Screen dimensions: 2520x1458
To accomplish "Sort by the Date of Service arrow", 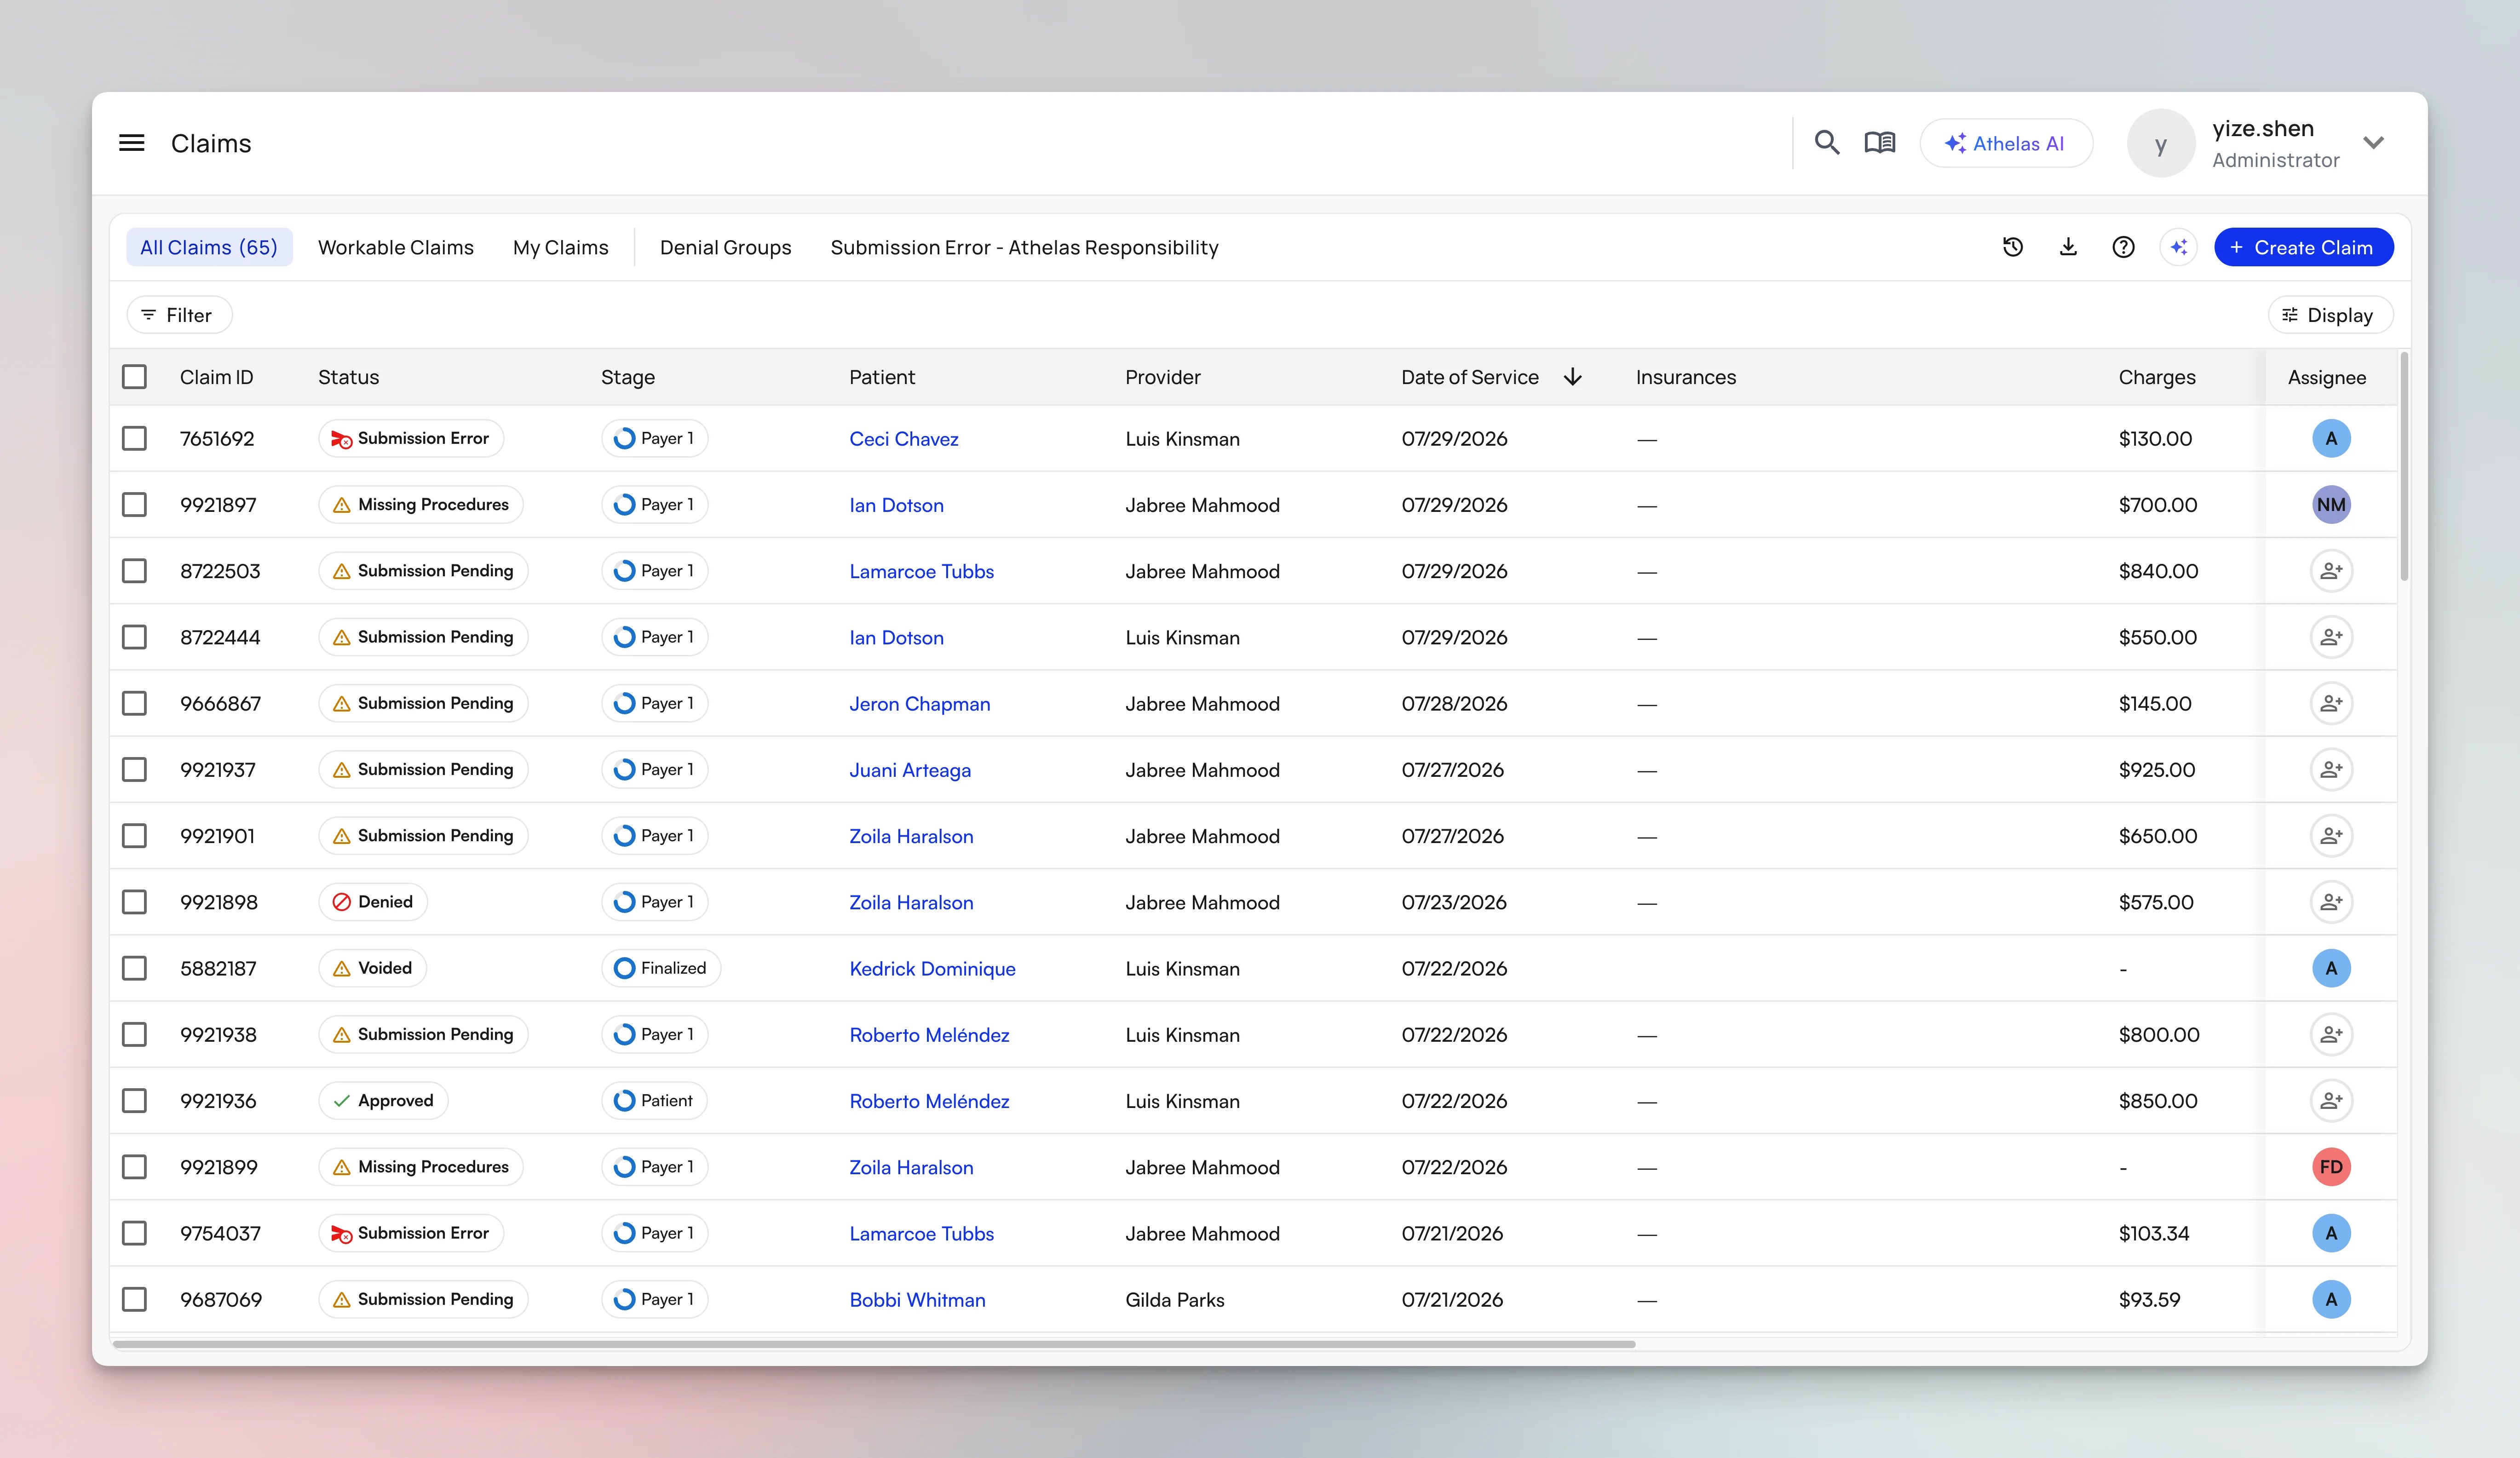I will (1572, 377).
